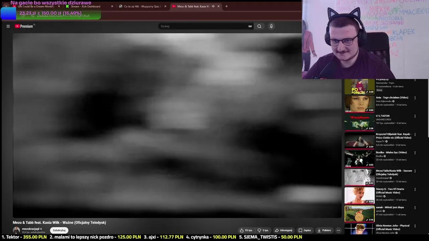Click Ania - Tego chciałam (Video) title

point(392,97)
